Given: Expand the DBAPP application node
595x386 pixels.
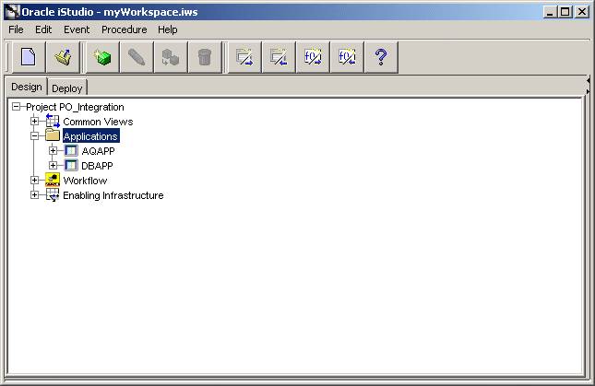Looking at the screenshot, I should click(54, 166).
